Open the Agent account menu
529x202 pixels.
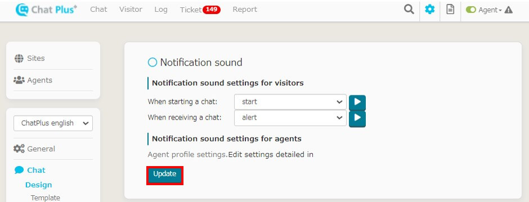490,10
